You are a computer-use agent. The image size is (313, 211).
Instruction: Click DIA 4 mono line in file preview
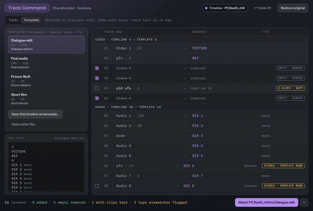pyautogui.click(x=22, y=178)
